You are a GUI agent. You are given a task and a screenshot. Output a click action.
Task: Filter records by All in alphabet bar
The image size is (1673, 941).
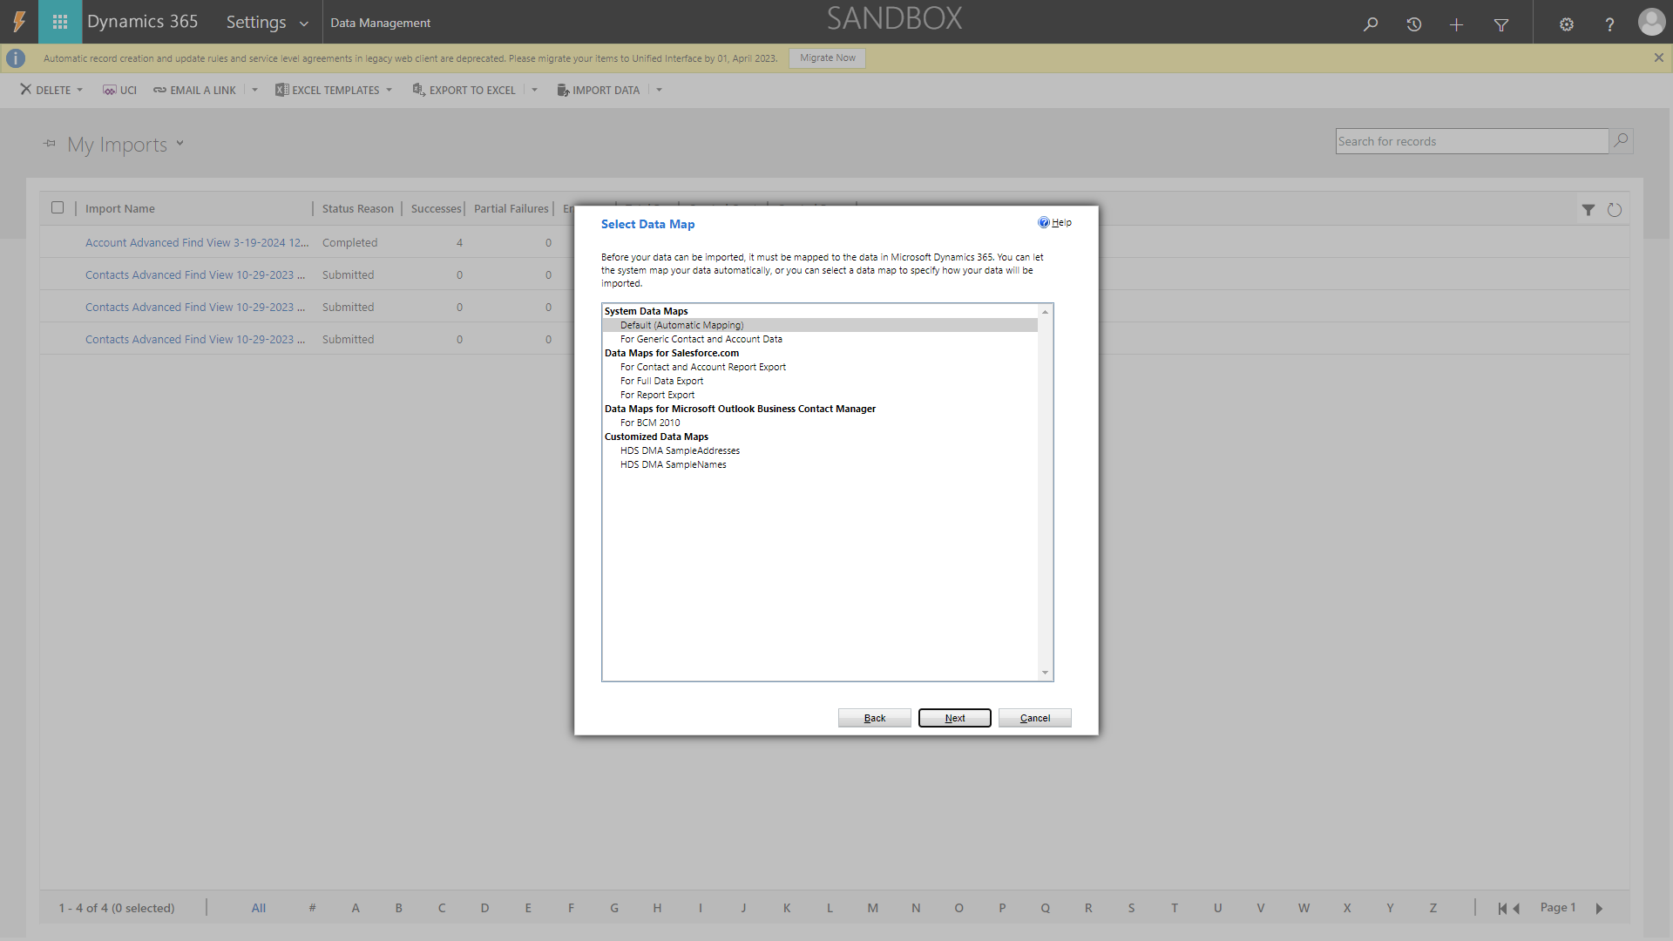pyautogui.click(x=259, y=908)
